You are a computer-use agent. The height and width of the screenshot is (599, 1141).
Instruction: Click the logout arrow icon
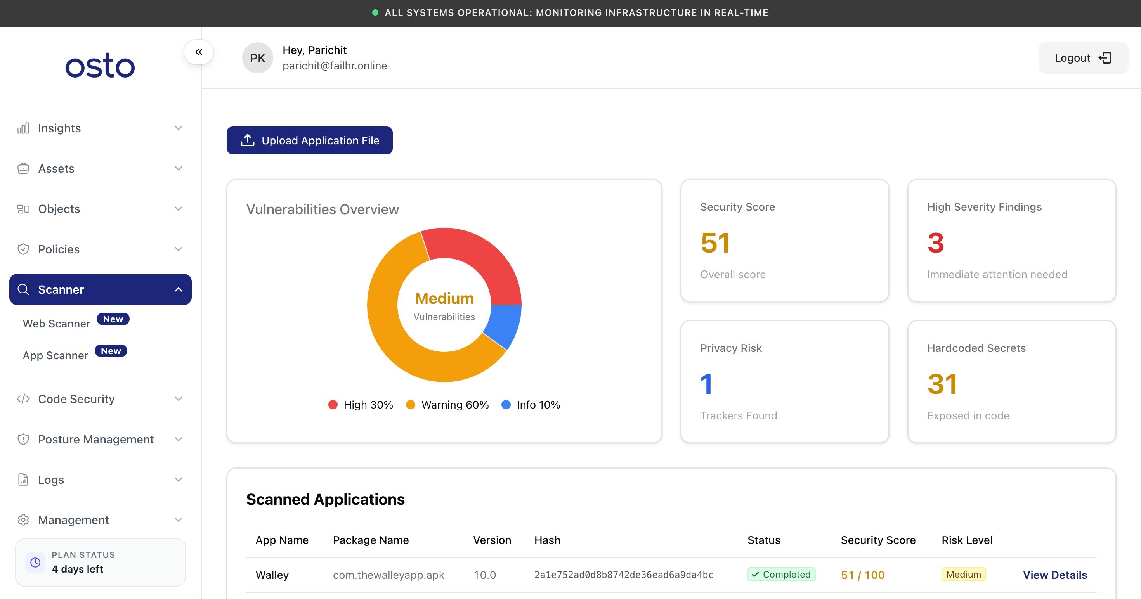pos(1105,57)
